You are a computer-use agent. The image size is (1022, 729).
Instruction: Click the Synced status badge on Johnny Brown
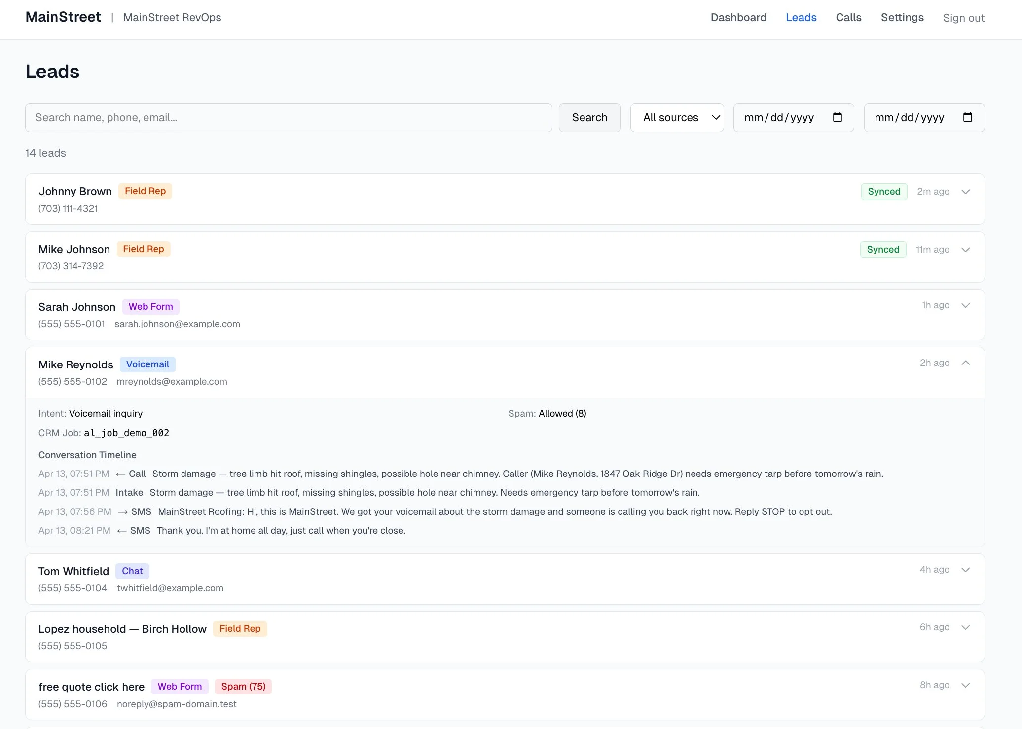point(883,191)
